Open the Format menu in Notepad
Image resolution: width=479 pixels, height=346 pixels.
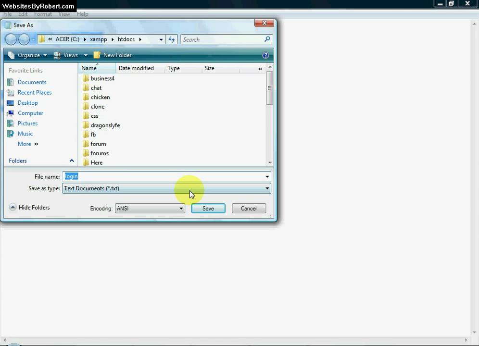coord(43,14)
